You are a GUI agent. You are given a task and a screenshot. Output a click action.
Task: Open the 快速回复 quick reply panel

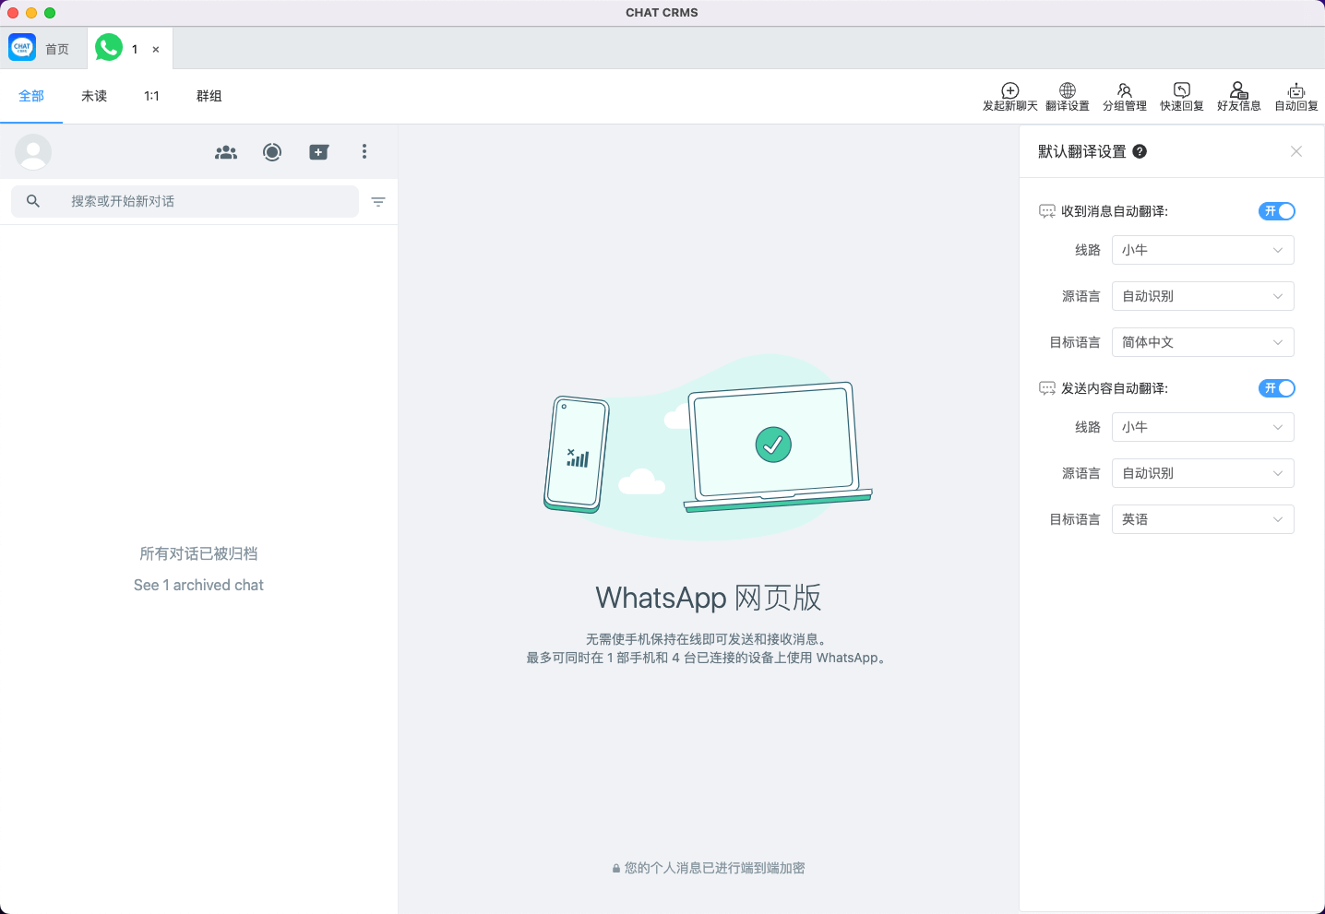click(x=1181, y=96)
